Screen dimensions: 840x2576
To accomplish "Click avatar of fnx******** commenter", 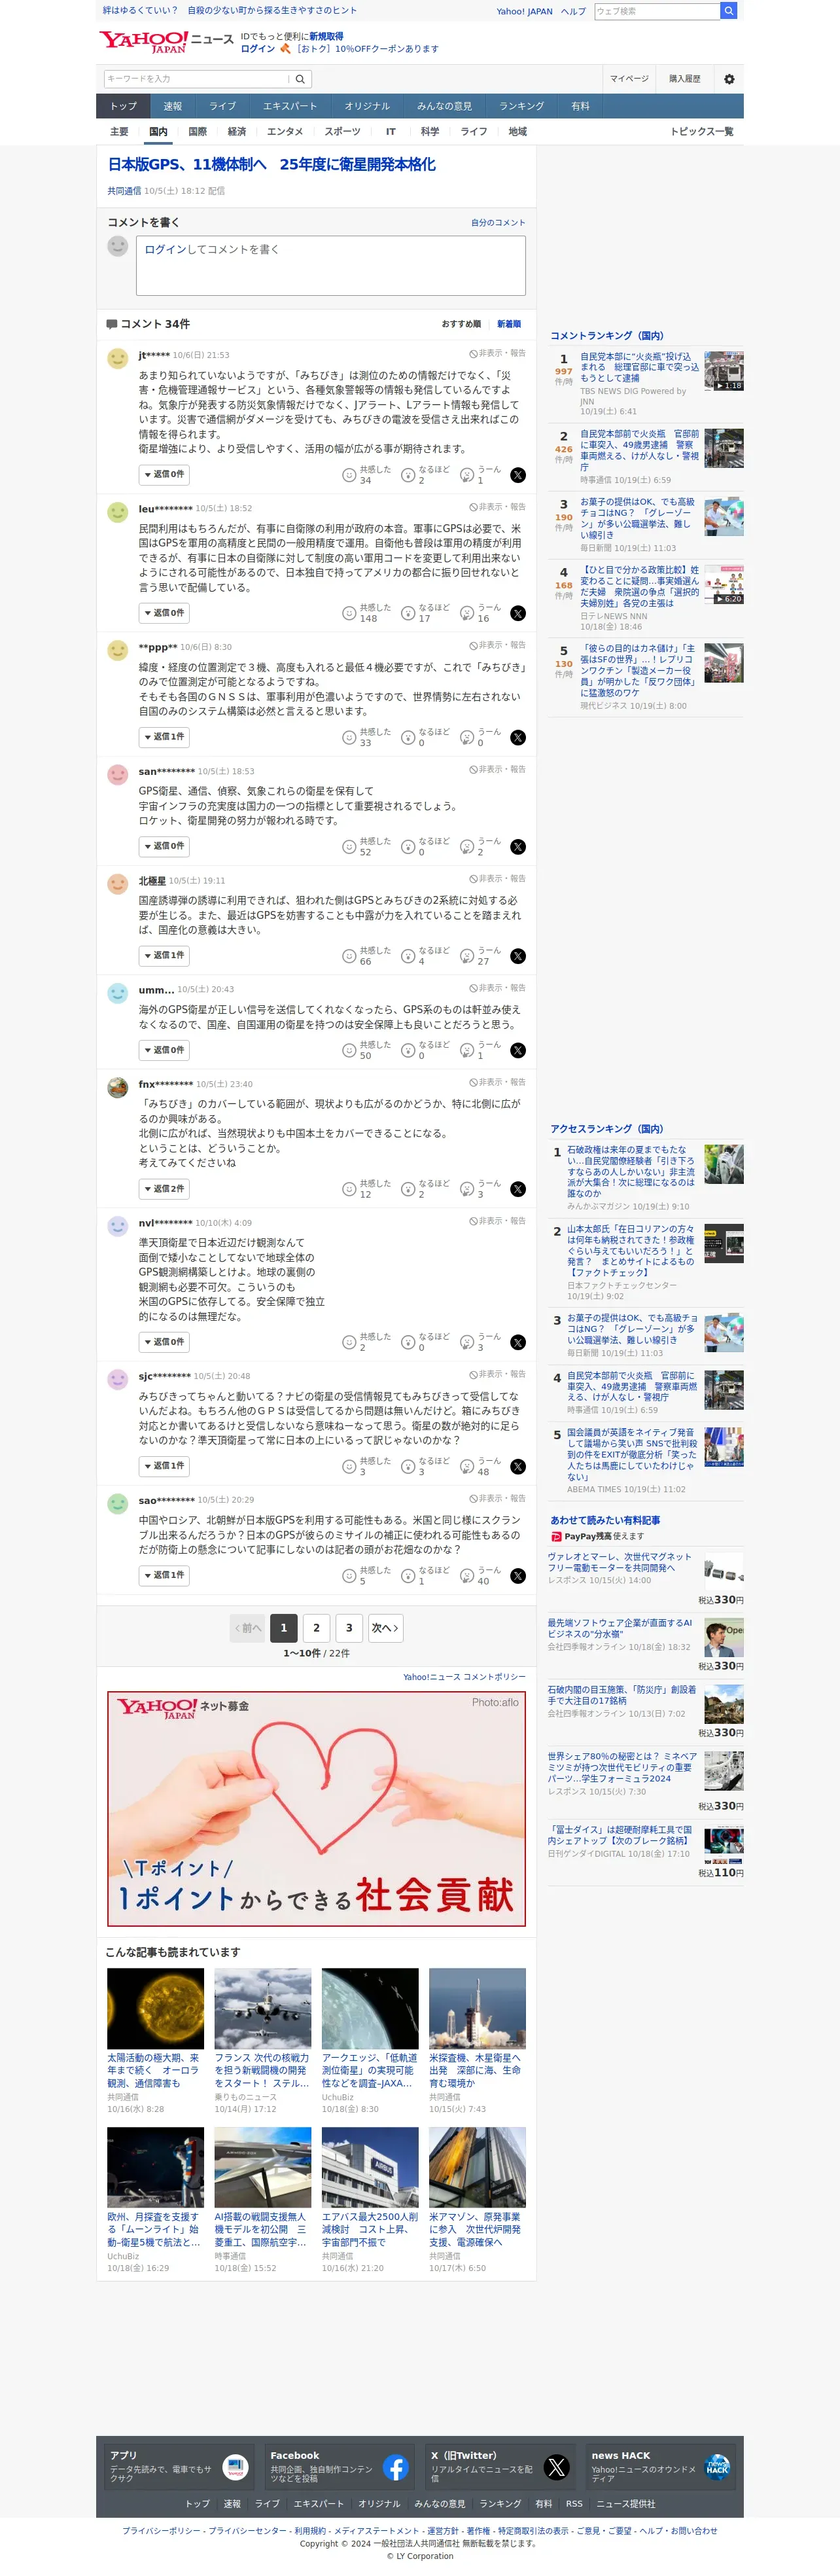I will coord(118,1087).
